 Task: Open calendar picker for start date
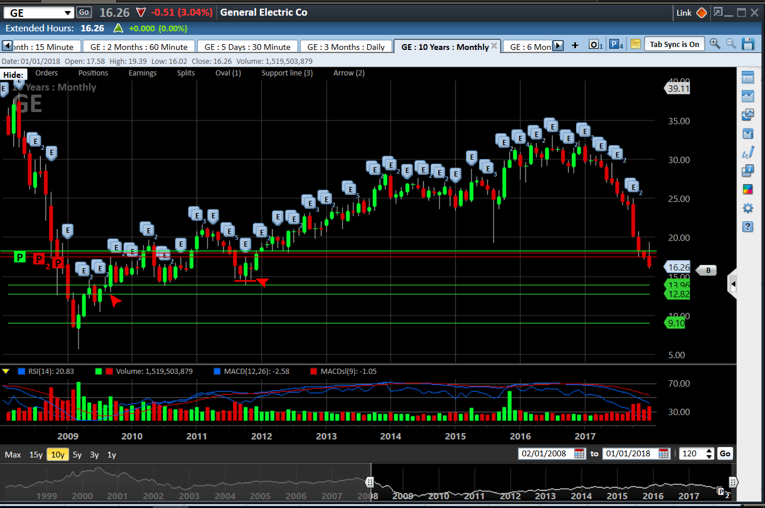pyautogui.click(x=580, y=453)
